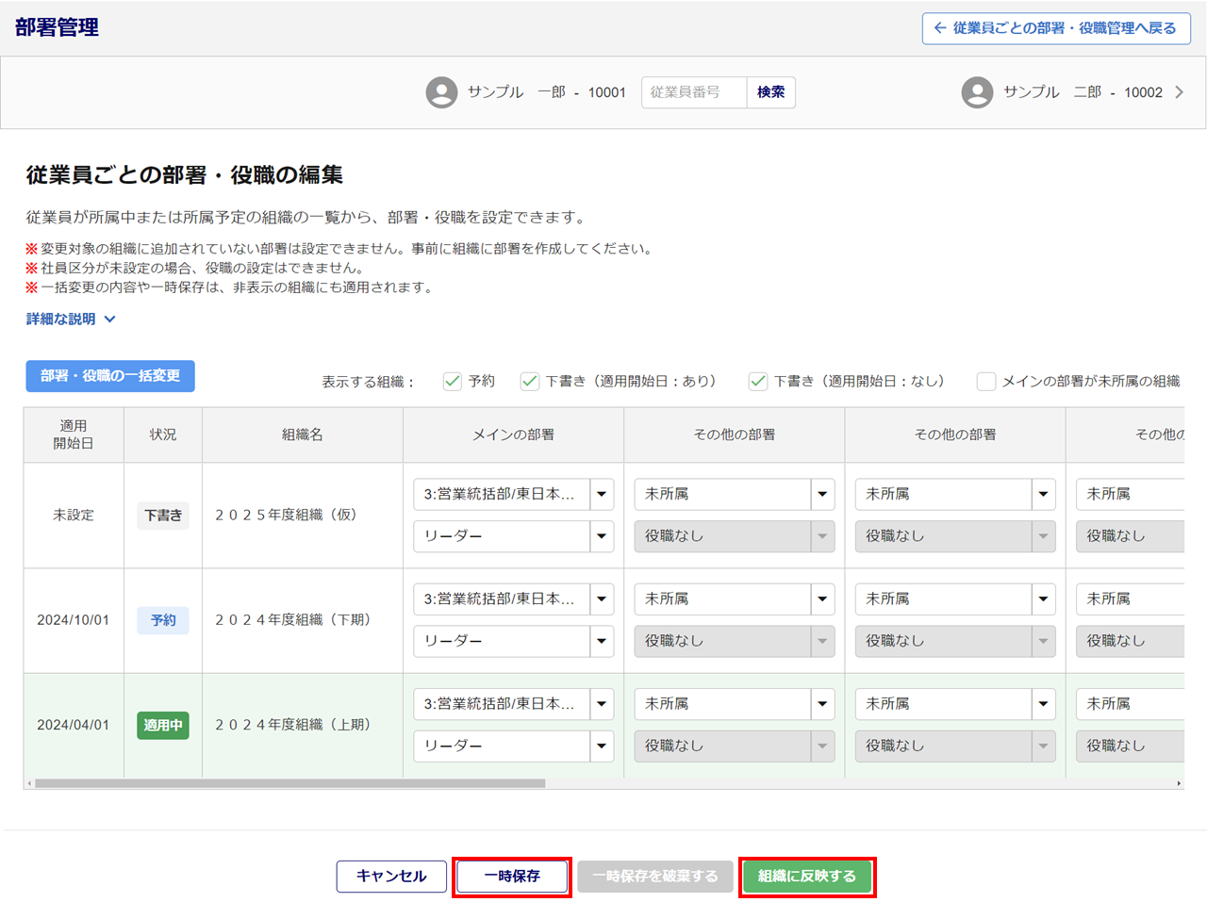This screenshot has width=1207, height=902.
Task: Go to next employee with the right chevron
Action: click(x=1179, y=92)
